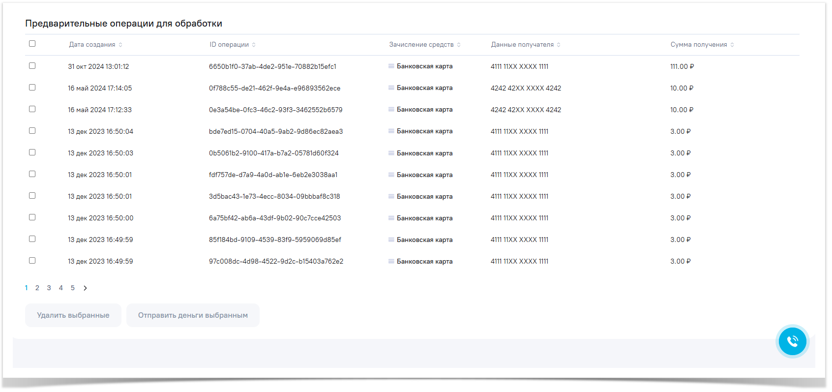
Task: Check the box for the 31 окт 2024 13:01:12 operation
Action: (x=32, y=66)
